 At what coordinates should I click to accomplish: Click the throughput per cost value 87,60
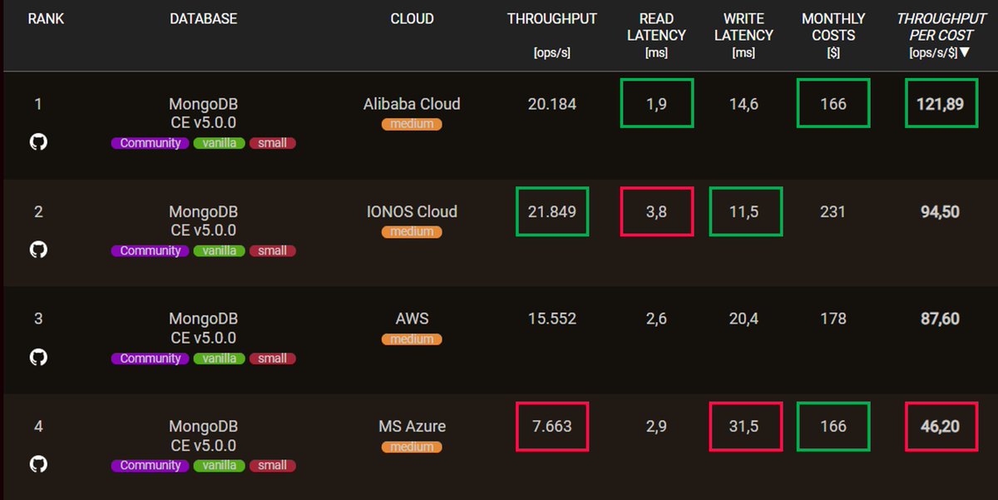pyautogui.click(x=941, y=319)
